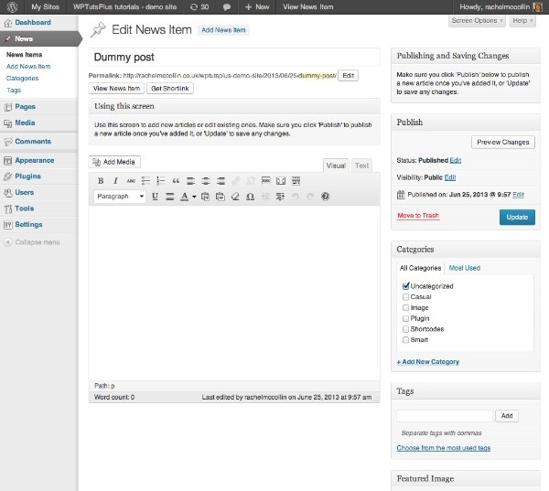Switch to the Text editor tab

point(361,165)
